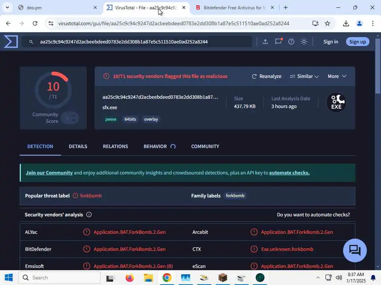Click the browser forward arrow

tap(21, 23)
